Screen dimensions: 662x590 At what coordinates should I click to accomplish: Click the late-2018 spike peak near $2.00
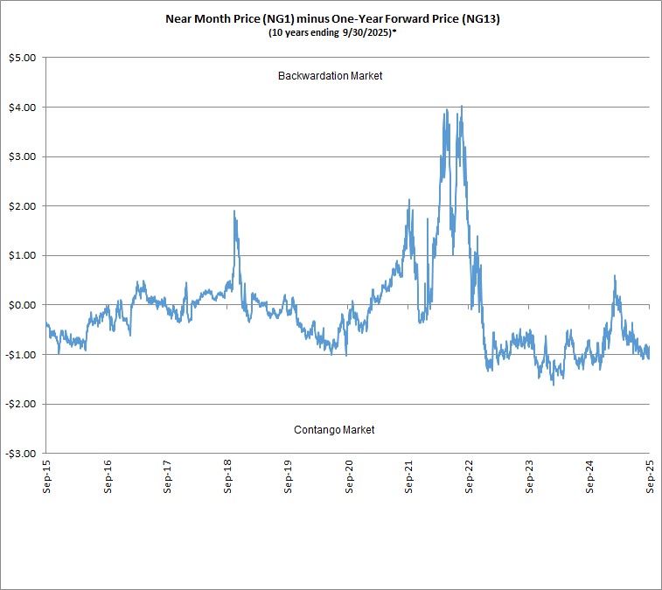click(233, 212)
